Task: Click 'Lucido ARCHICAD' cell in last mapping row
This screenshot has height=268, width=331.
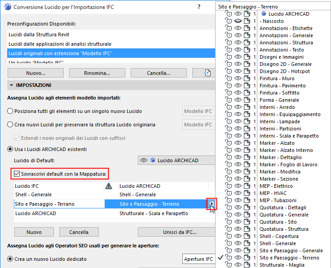Action: (x=35, y=213)
